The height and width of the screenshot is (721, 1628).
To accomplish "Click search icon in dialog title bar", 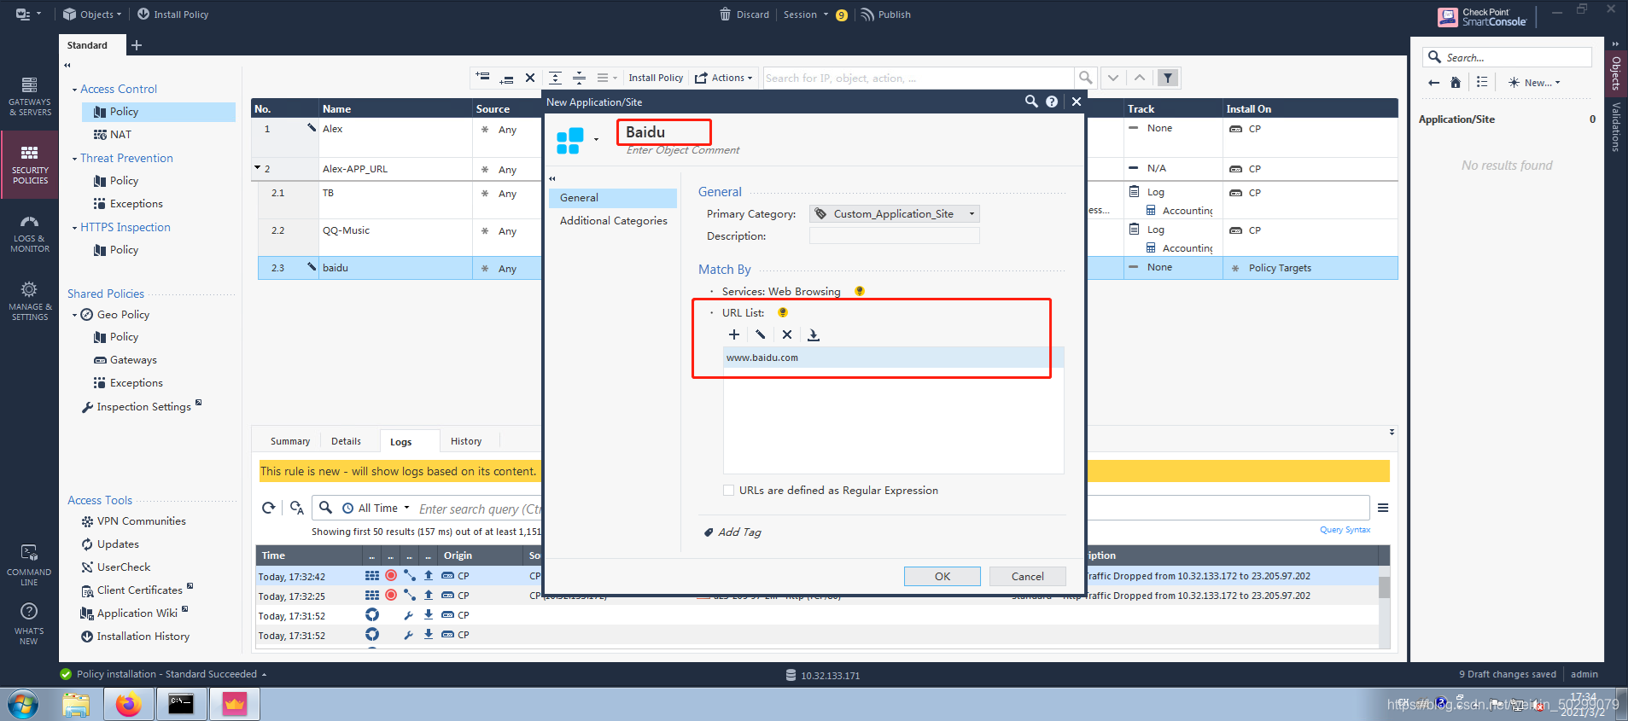I will click(1031, 102).
